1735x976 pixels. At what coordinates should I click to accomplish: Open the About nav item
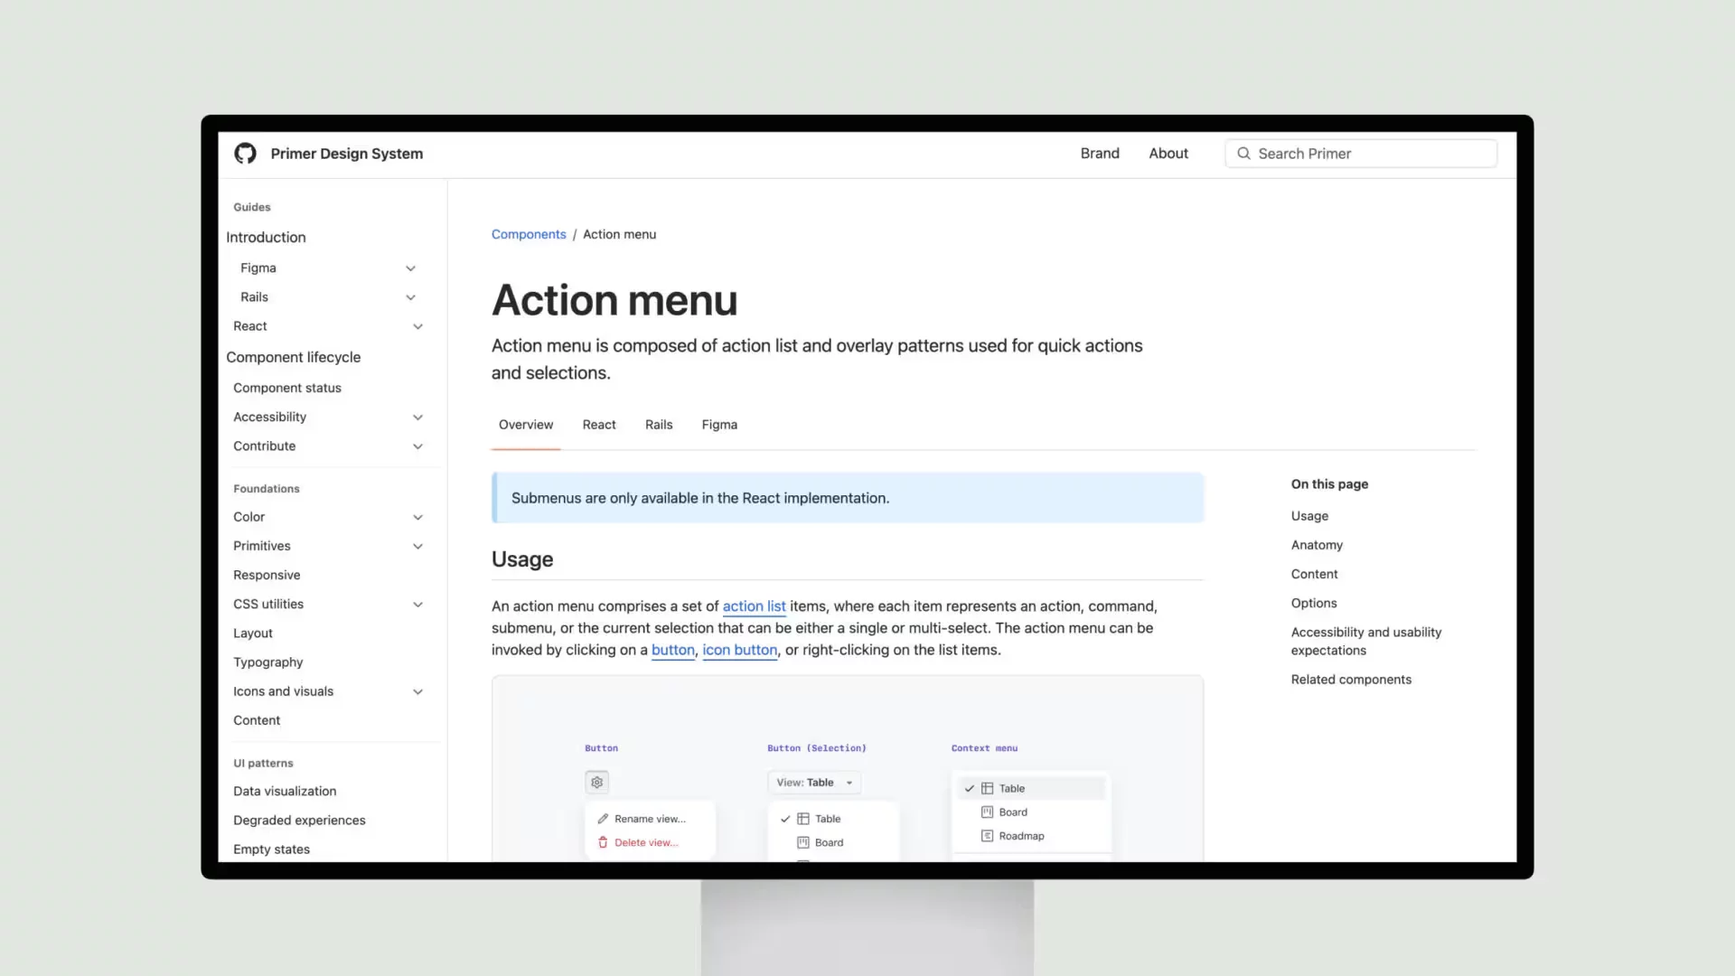[x=1168, y=154]
